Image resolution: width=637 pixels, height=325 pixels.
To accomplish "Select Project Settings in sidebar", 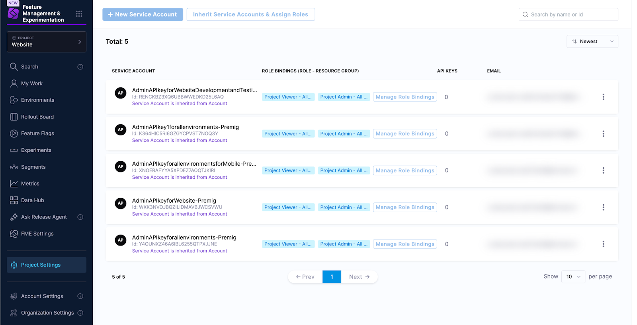I will click(x=41, y=265).
